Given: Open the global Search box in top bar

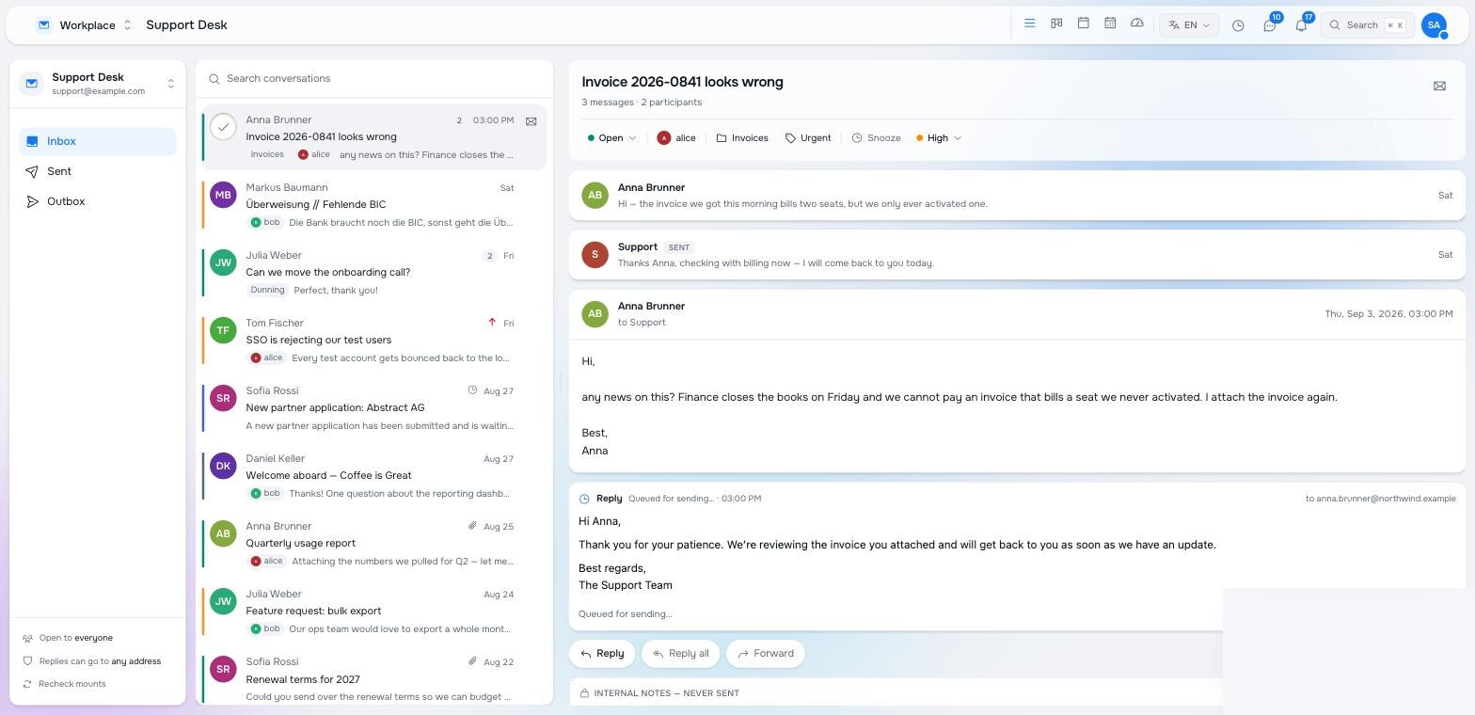Looking at the screenshot, I should tap(1369, 25).
